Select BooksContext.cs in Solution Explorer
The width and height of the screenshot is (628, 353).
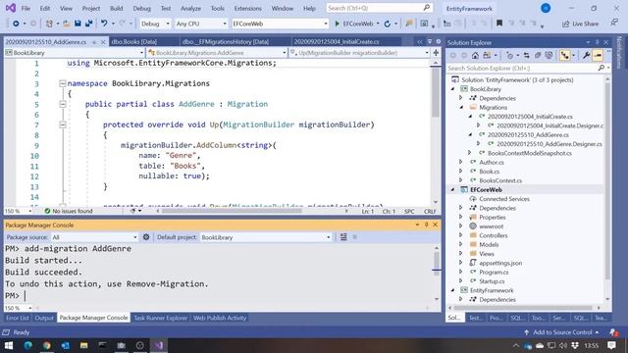500,180
